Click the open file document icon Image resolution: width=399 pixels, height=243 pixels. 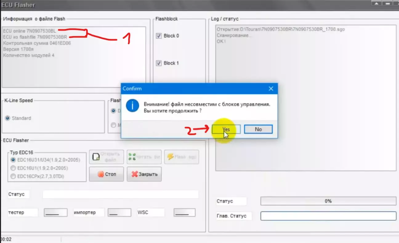[96, 157]
